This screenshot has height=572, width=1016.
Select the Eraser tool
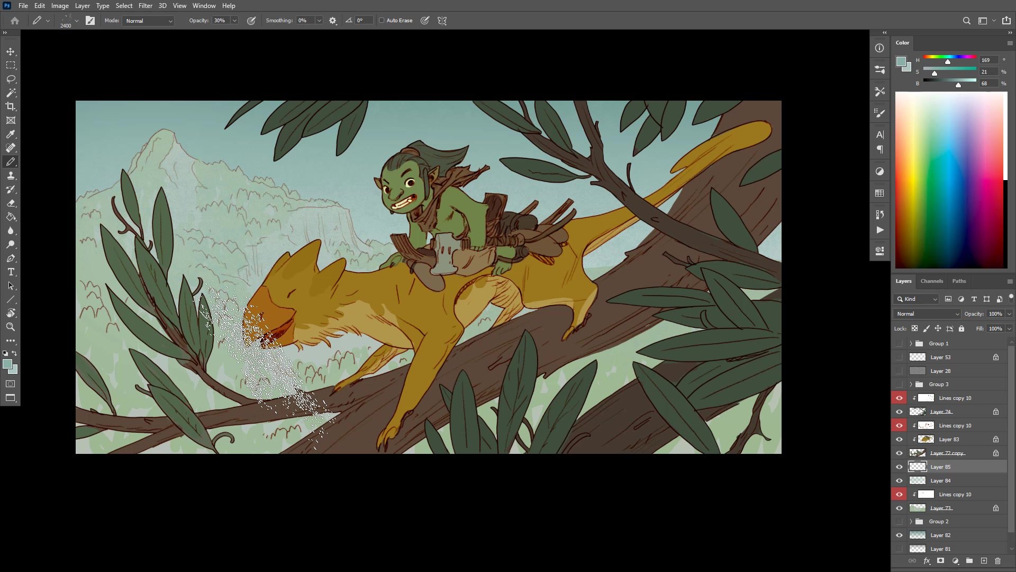coord(11,203)
